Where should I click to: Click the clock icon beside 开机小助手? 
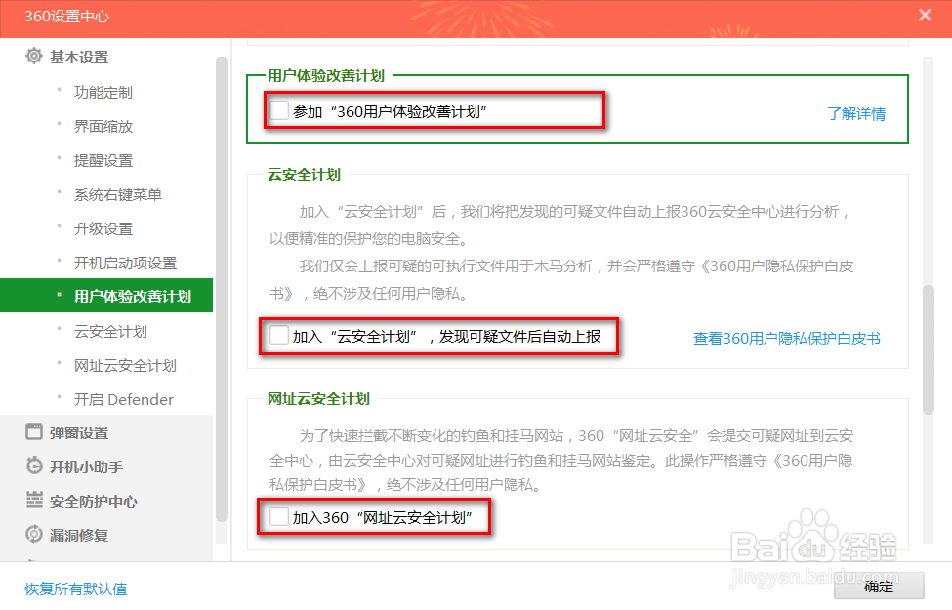click(x=34, y=466)
